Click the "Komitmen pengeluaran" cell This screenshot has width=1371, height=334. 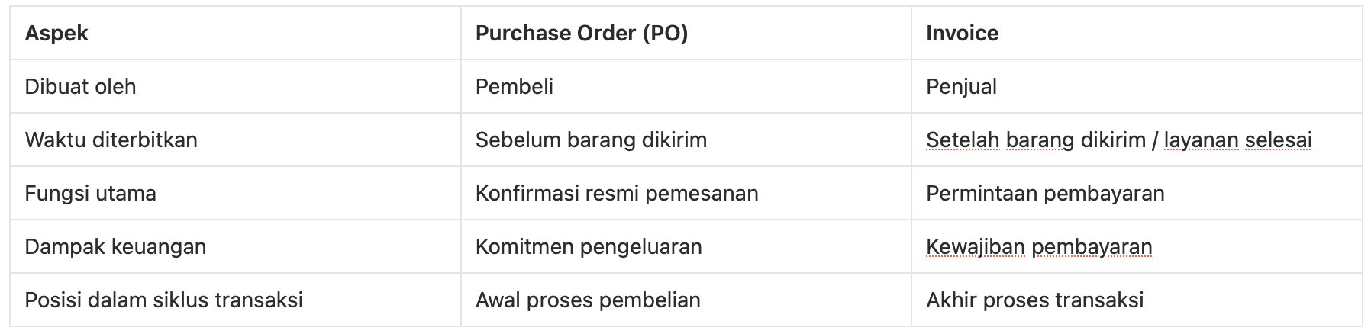(x=588, y=247)
